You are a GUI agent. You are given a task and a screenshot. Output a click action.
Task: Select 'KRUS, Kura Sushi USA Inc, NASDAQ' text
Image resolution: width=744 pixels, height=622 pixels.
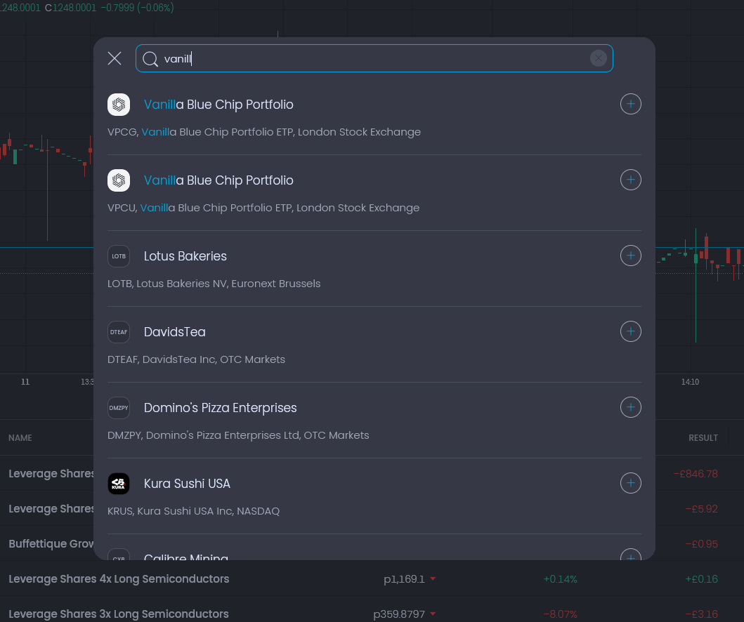pyautogui.click(x=194, y=511)
